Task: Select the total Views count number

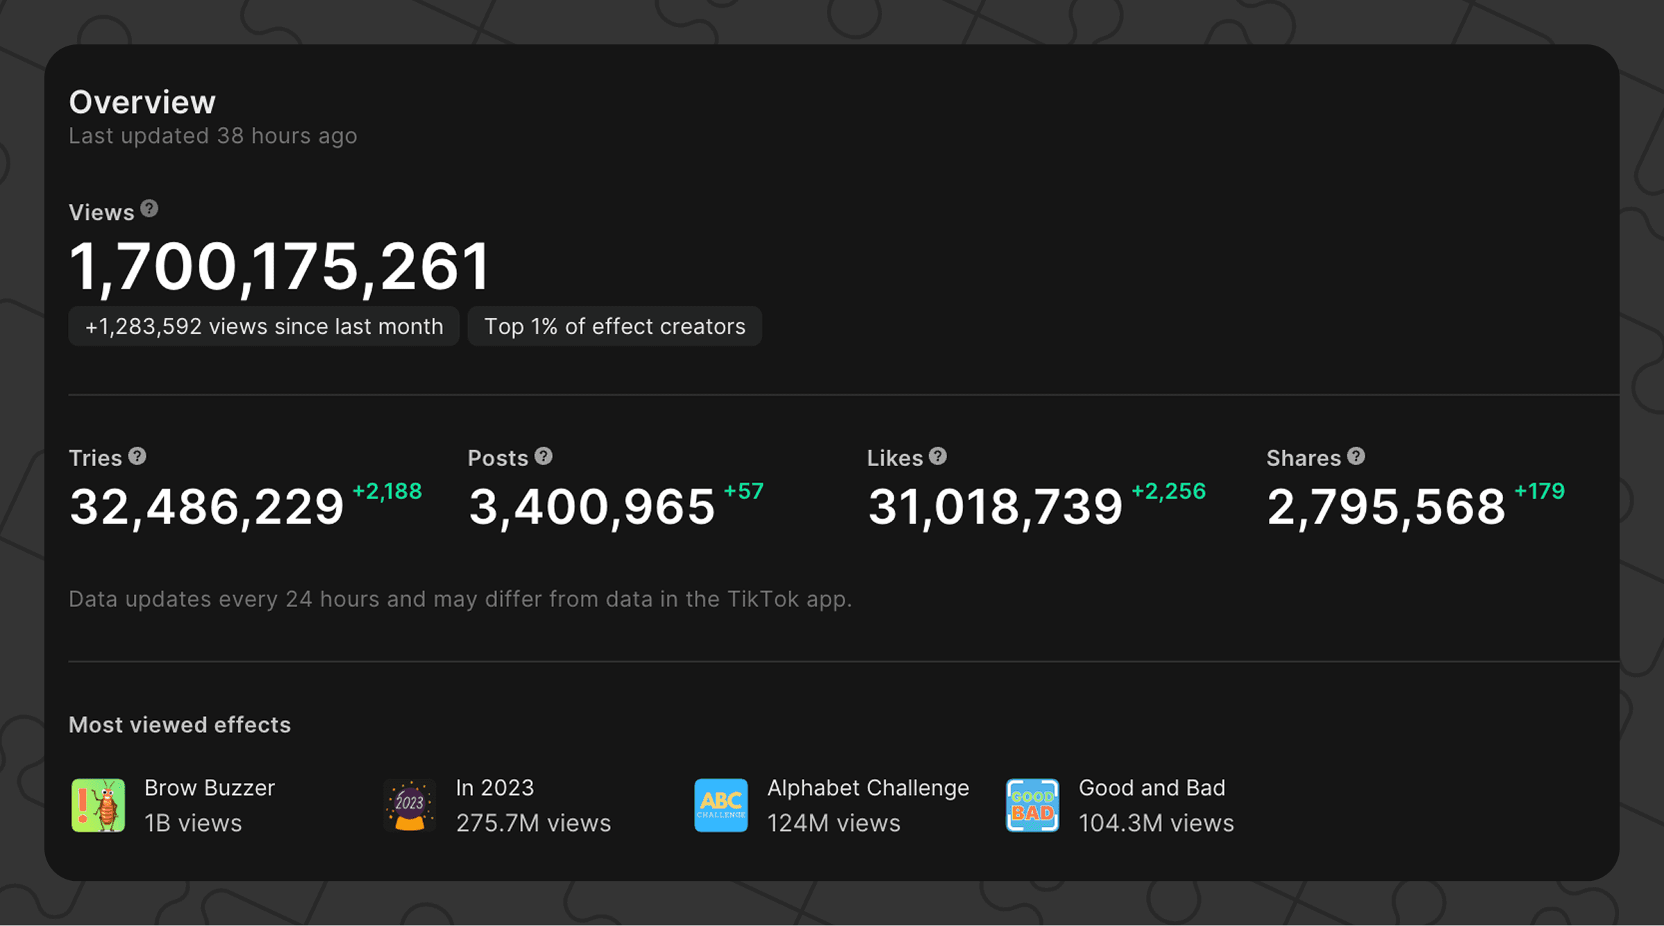Action: click(280, 263)
